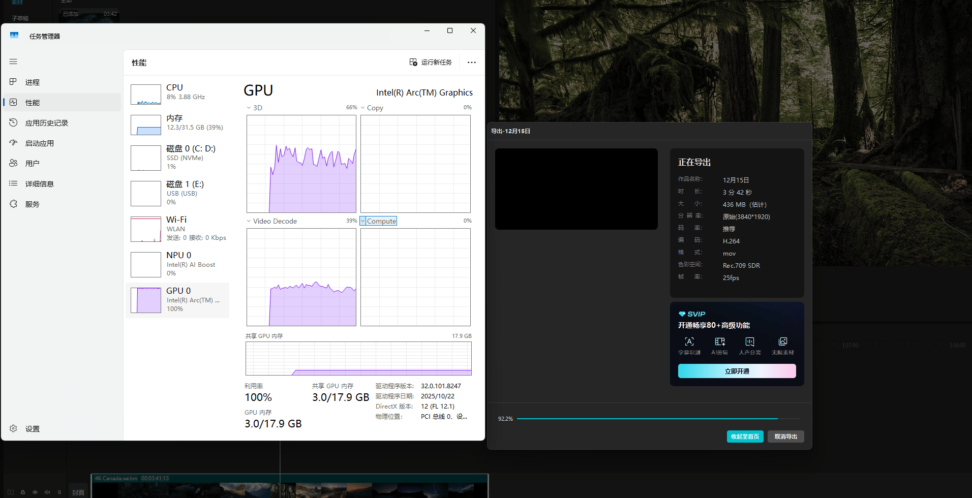Click the 用户 users icon in sidebar
972x498 pixels.
[x=13, y=163]
